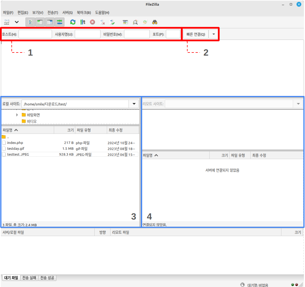Sort local files by 파일 유형 column
Viewport: 305px width, 287px height.
coord(91,130)
